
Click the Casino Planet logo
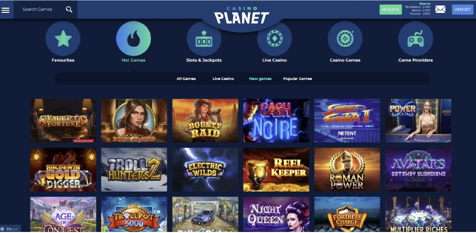point(242,15)
